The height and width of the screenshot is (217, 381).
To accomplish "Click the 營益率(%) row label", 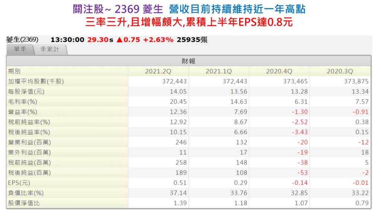I will (23, 112).
